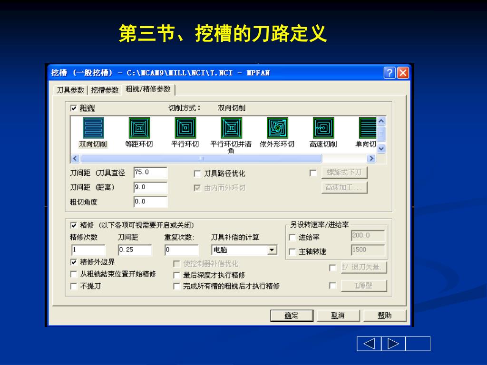Click cutting method list scroll down arrow
487x365 pixels.
pos(381,149)
